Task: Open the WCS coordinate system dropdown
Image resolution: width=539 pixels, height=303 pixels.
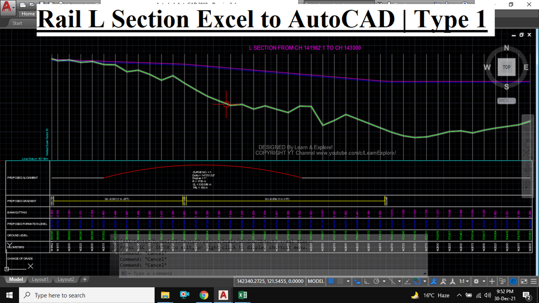Action: (506, 101)
